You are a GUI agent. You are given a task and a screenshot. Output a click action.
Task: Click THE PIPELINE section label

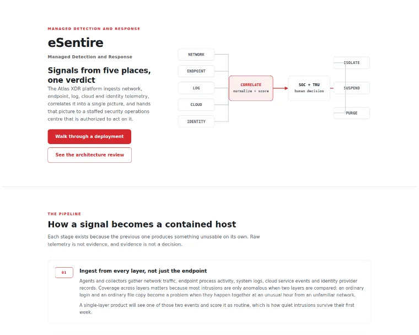point(65,214)
